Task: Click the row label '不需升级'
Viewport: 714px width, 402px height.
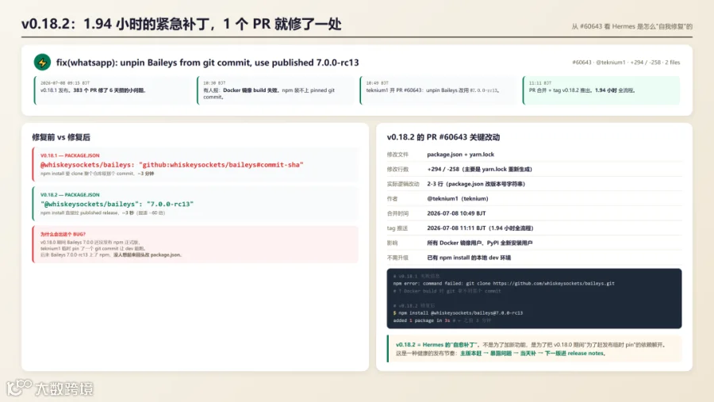Action: pos(397,258)
